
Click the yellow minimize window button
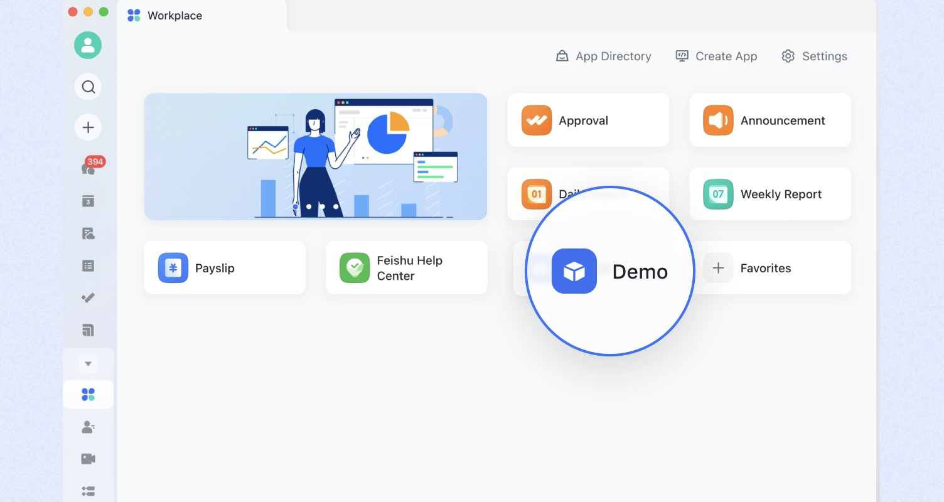(88, 12)
